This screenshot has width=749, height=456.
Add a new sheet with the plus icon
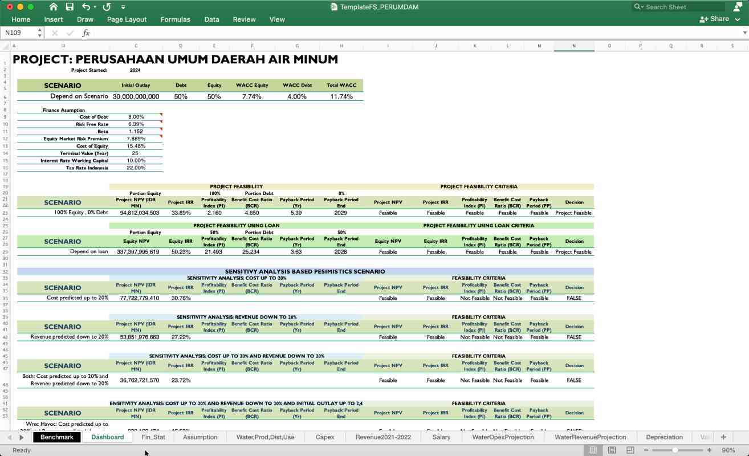723,437
